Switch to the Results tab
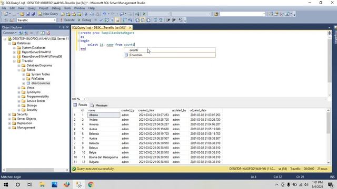Image resolution: width=337 pixels, height=189 pixels. pos(81,105)
